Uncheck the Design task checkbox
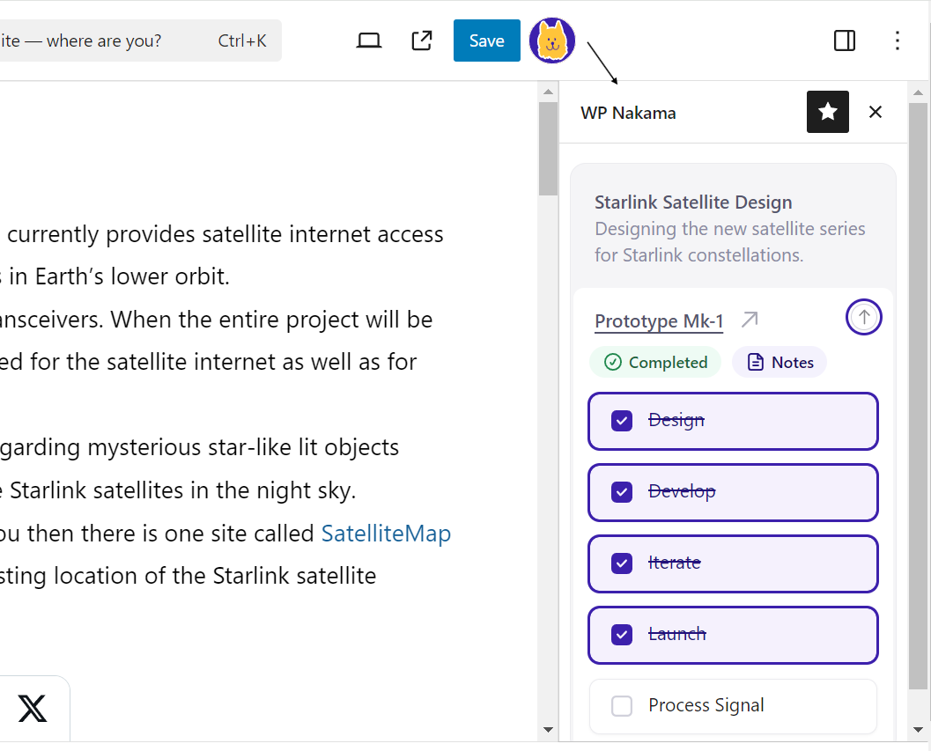This screenshot has width=931, height=751. [x=622, y=421]
